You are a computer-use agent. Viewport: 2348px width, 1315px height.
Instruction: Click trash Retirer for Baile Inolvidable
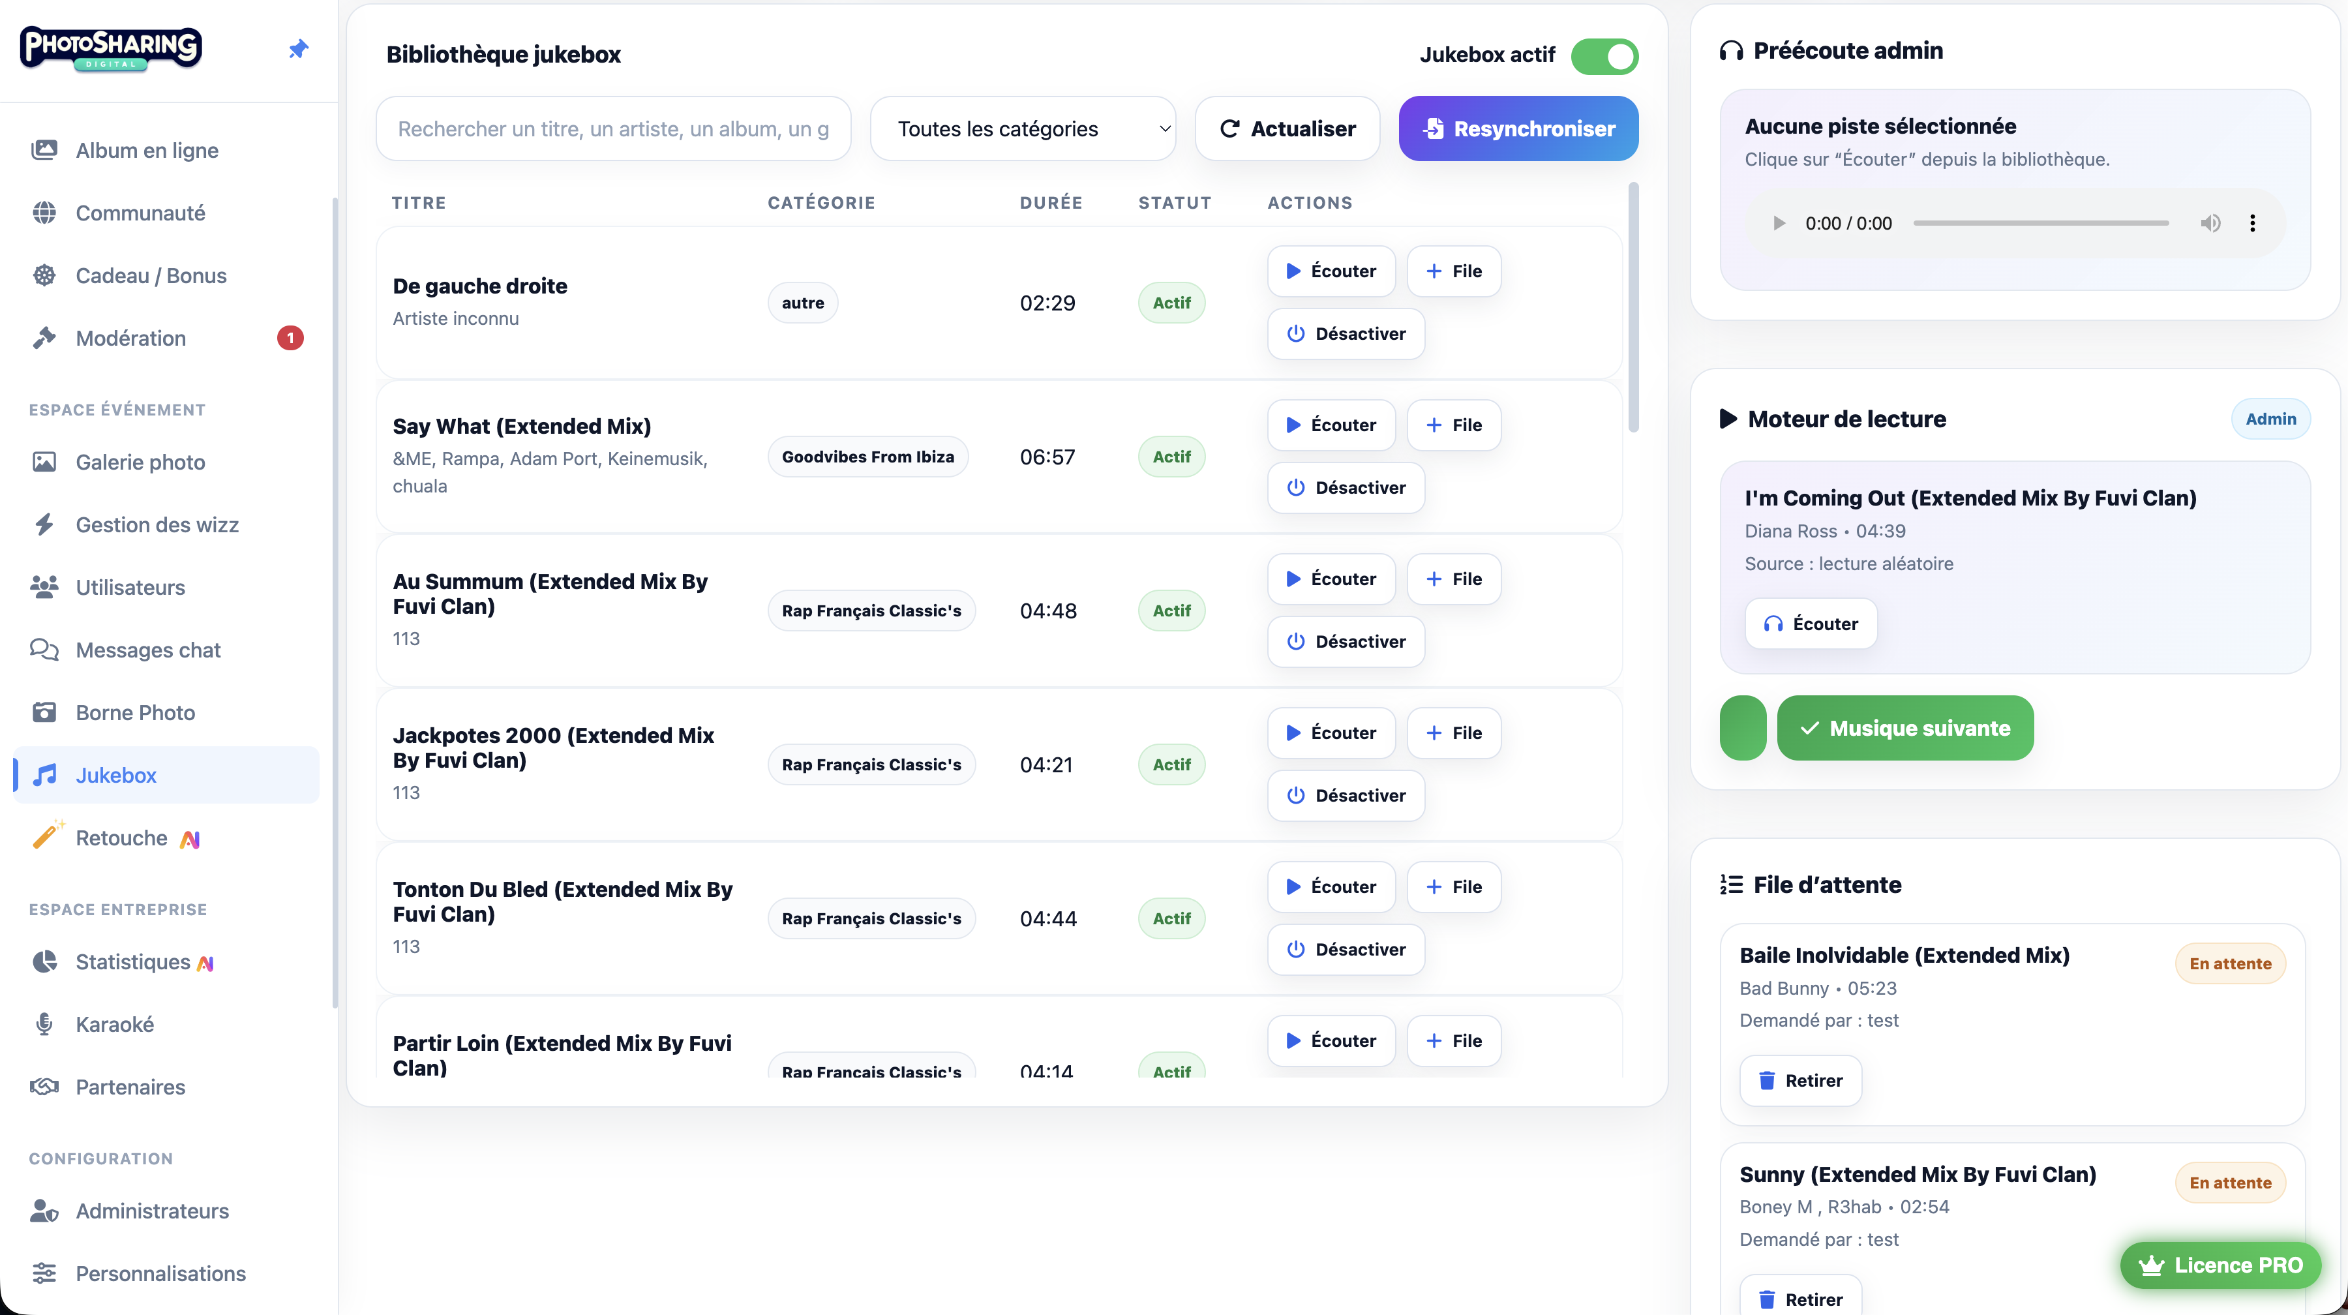(1800, 1080)
